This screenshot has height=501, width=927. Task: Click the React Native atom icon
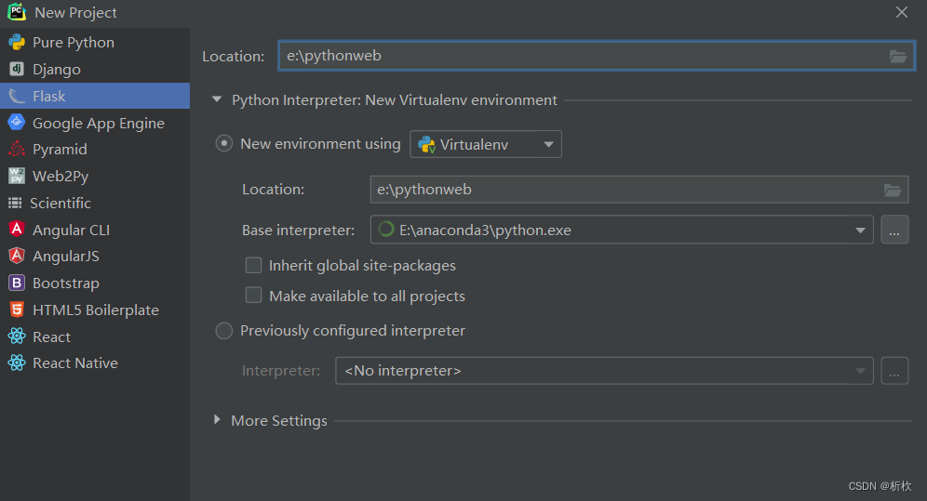click(16, 363)
